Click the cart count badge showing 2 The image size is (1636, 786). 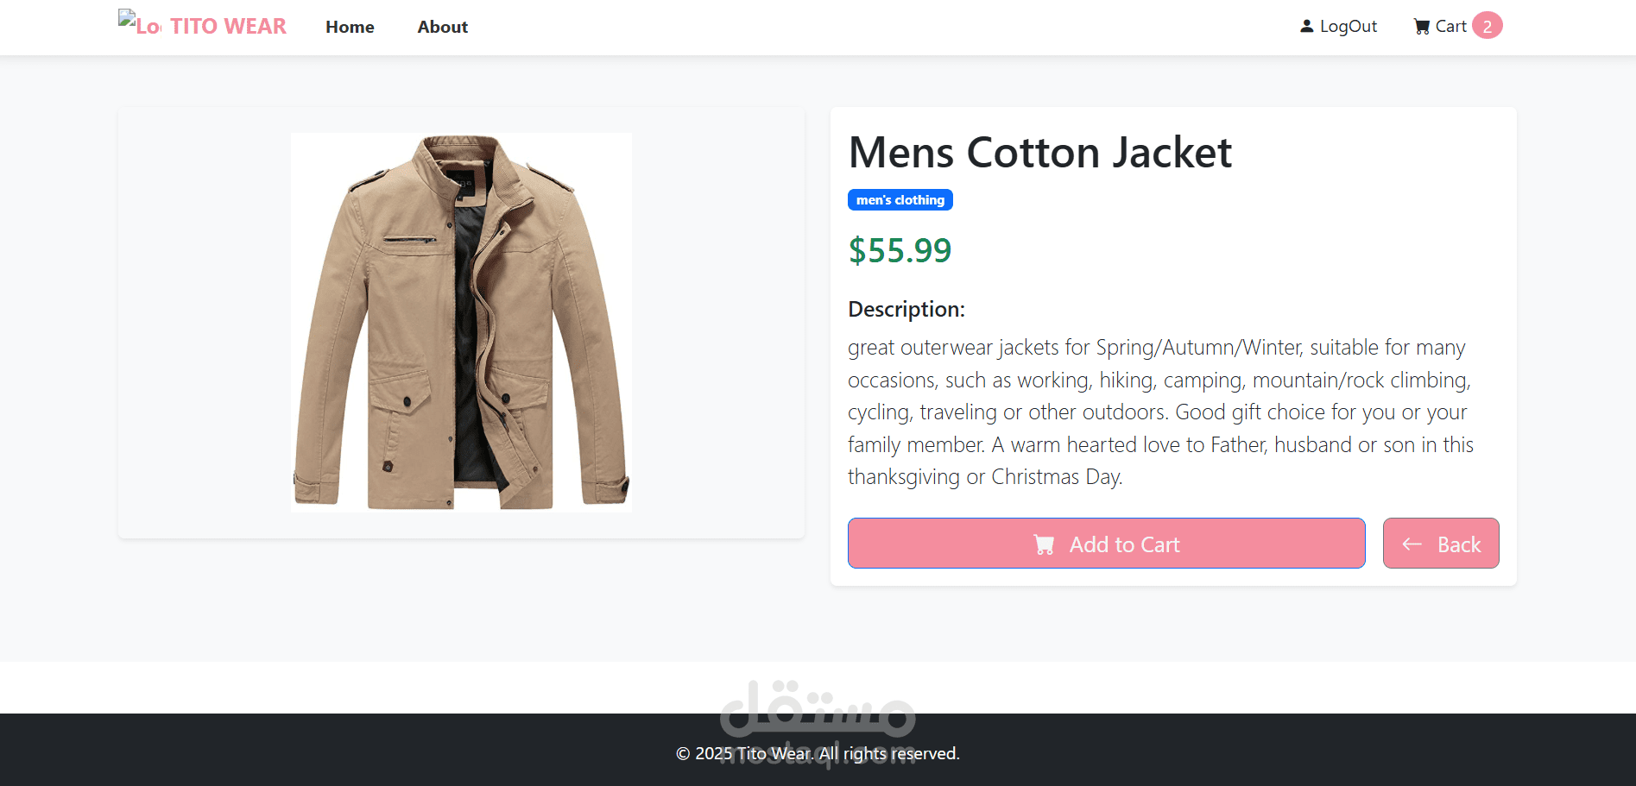pos(1487,26)
